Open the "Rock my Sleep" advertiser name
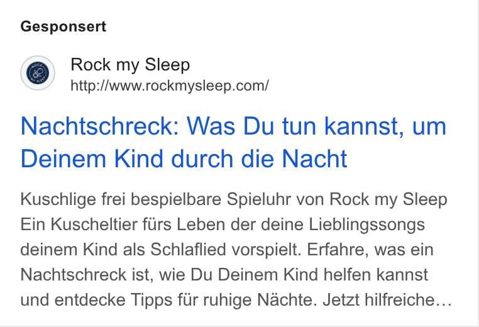This screenshot has width=479, height=327. [130, 65]
